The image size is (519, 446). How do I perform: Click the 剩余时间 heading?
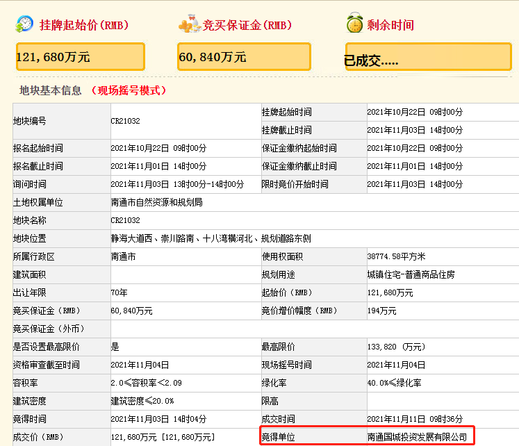390,25
